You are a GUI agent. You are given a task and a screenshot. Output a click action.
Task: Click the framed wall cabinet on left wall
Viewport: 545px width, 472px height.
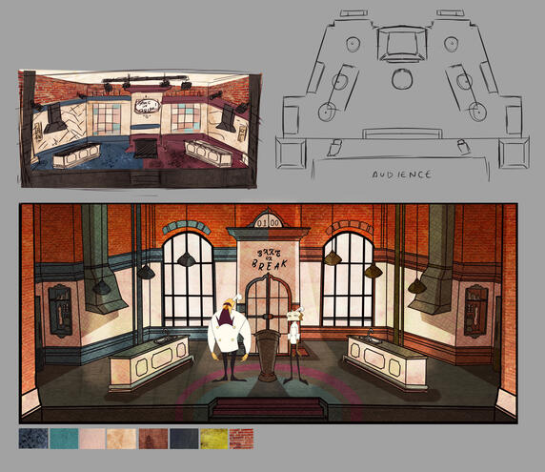pos(60,311)
